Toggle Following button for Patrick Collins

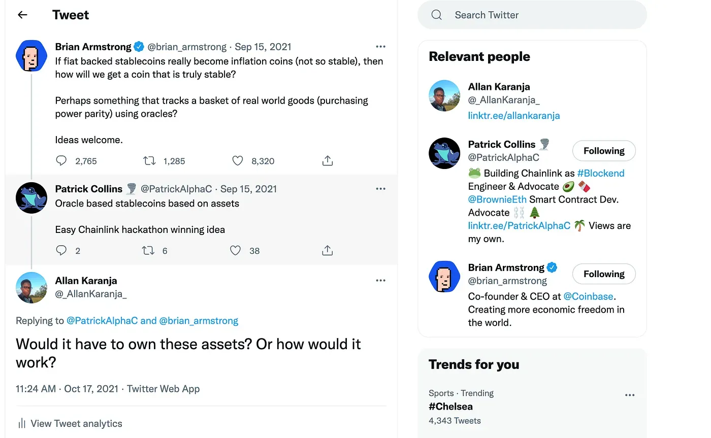click(603, 151)
